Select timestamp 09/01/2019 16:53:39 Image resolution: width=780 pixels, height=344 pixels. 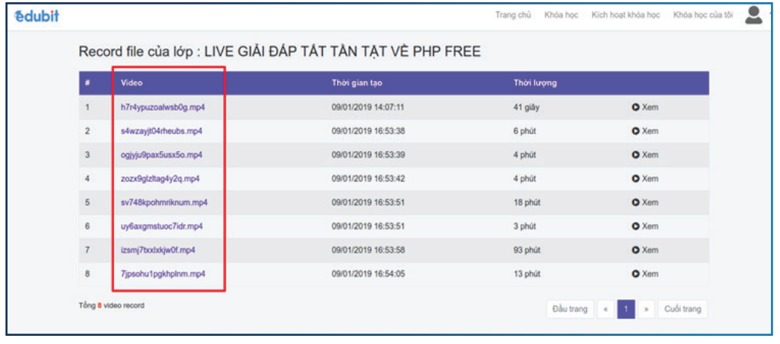click(x=368, y=155)
